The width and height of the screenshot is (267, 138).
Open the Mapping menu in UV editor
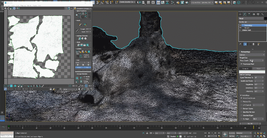[x=23, y=5]
